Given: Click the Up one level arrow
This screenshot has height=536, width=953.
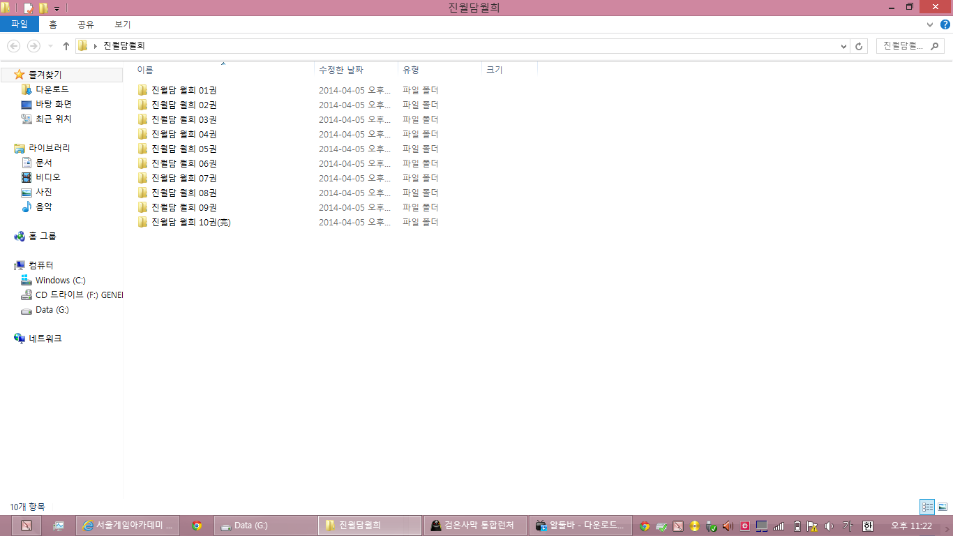Looking at the screenshot, I should pos(66,46).
